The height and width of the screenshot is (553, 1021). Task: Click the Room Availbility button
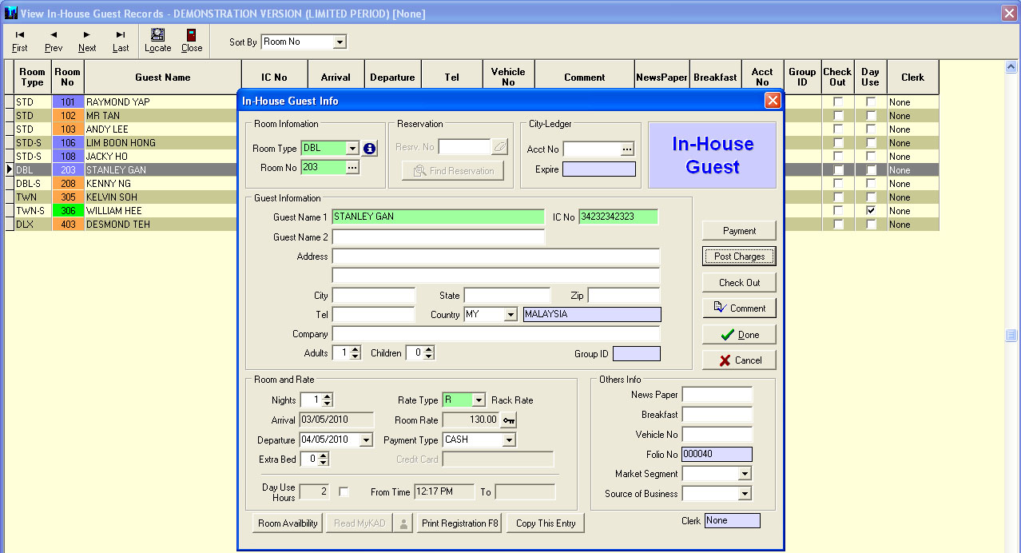tap(288, 523)
